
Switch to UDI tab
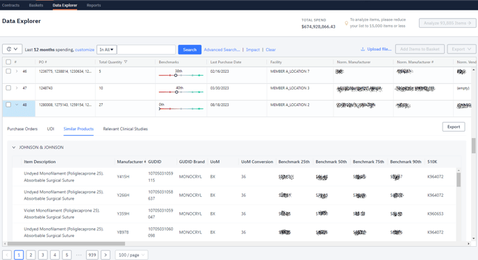[x=51, y=129]
